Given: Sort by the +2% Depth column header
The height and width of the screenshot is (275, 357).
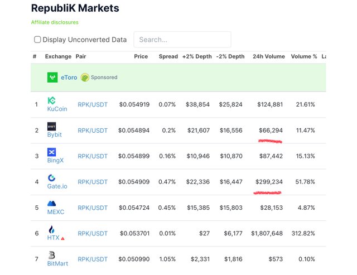Looking at the screenshot, I should pos(197,56).
